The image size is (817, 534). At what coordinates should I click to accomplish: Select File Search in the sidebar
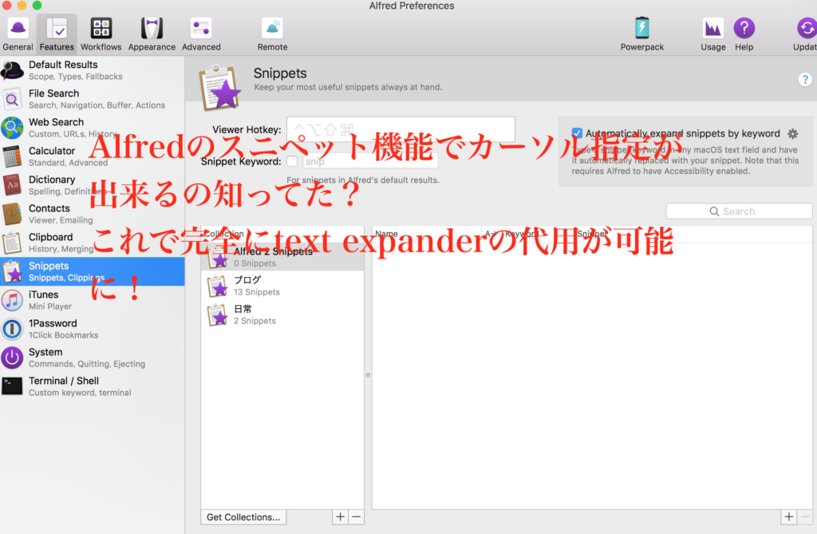93,99
